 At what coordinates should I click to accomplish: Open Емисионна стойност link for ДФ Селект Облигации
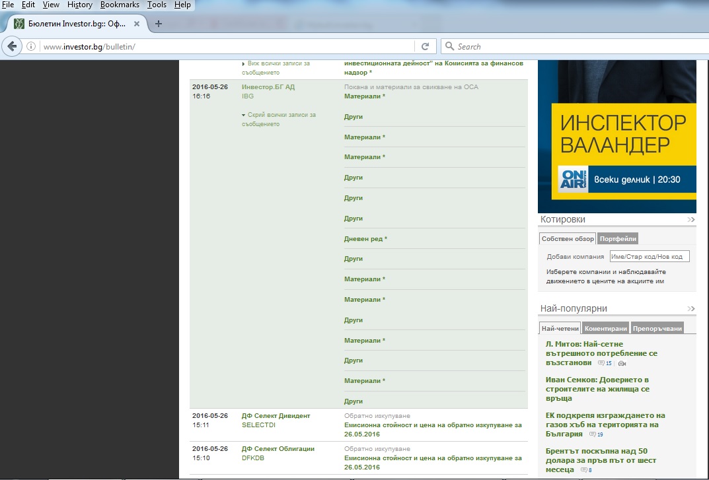pyautogui.click(x=433, y=462)
